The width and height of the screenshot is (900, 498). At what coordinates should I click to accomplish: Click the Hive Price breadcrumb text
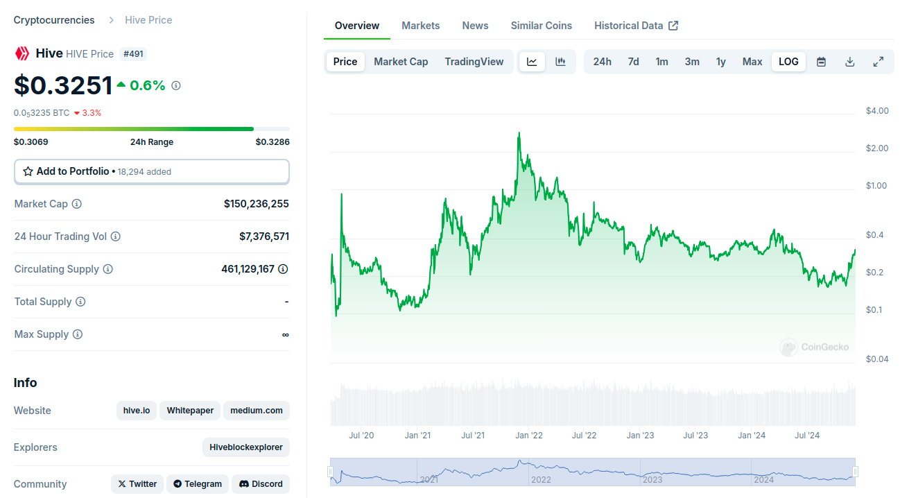pyautogui.click(x=148, y=20)
